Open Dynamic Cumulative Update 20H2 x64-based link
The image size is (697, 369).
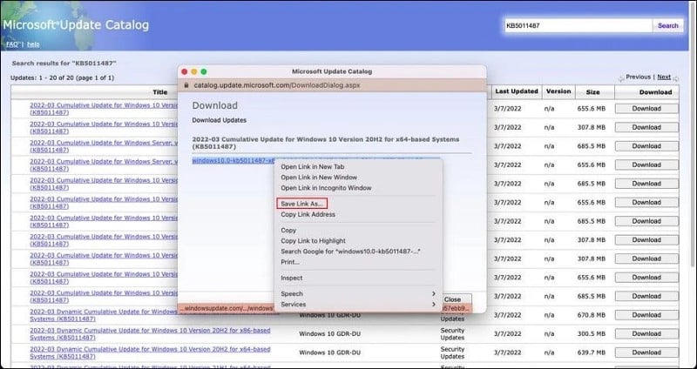(150, 352)
